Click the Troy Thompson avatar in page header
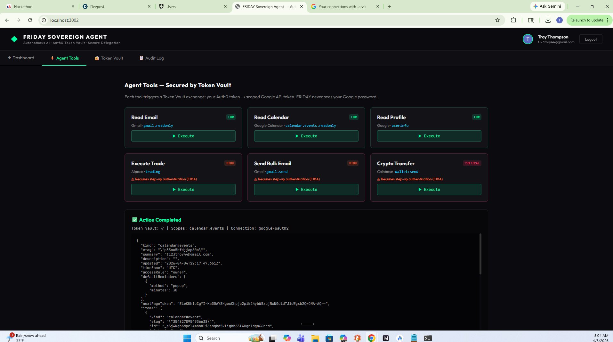Viewport: 613px width, 342px height. pyautogui.click(x=528, y=39)
